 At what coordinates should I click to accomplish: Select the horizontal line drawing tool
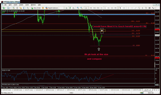pyautogui.click(x=132, y=8)
